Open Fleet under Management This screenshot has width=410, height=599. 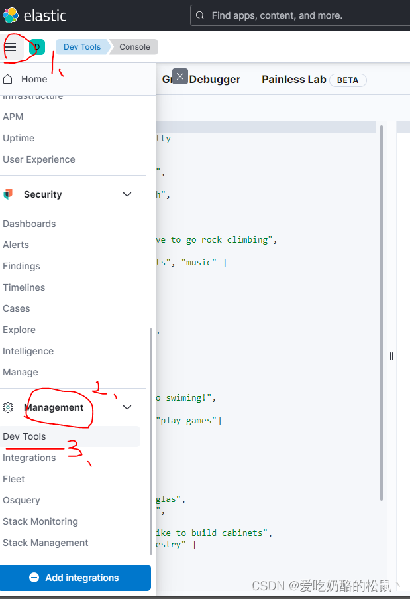coord(14,479)
